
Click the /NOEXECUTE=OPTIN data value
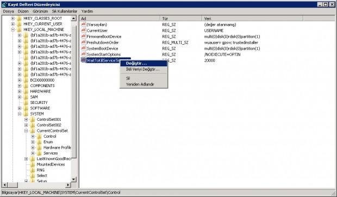(x=222, y=54)
